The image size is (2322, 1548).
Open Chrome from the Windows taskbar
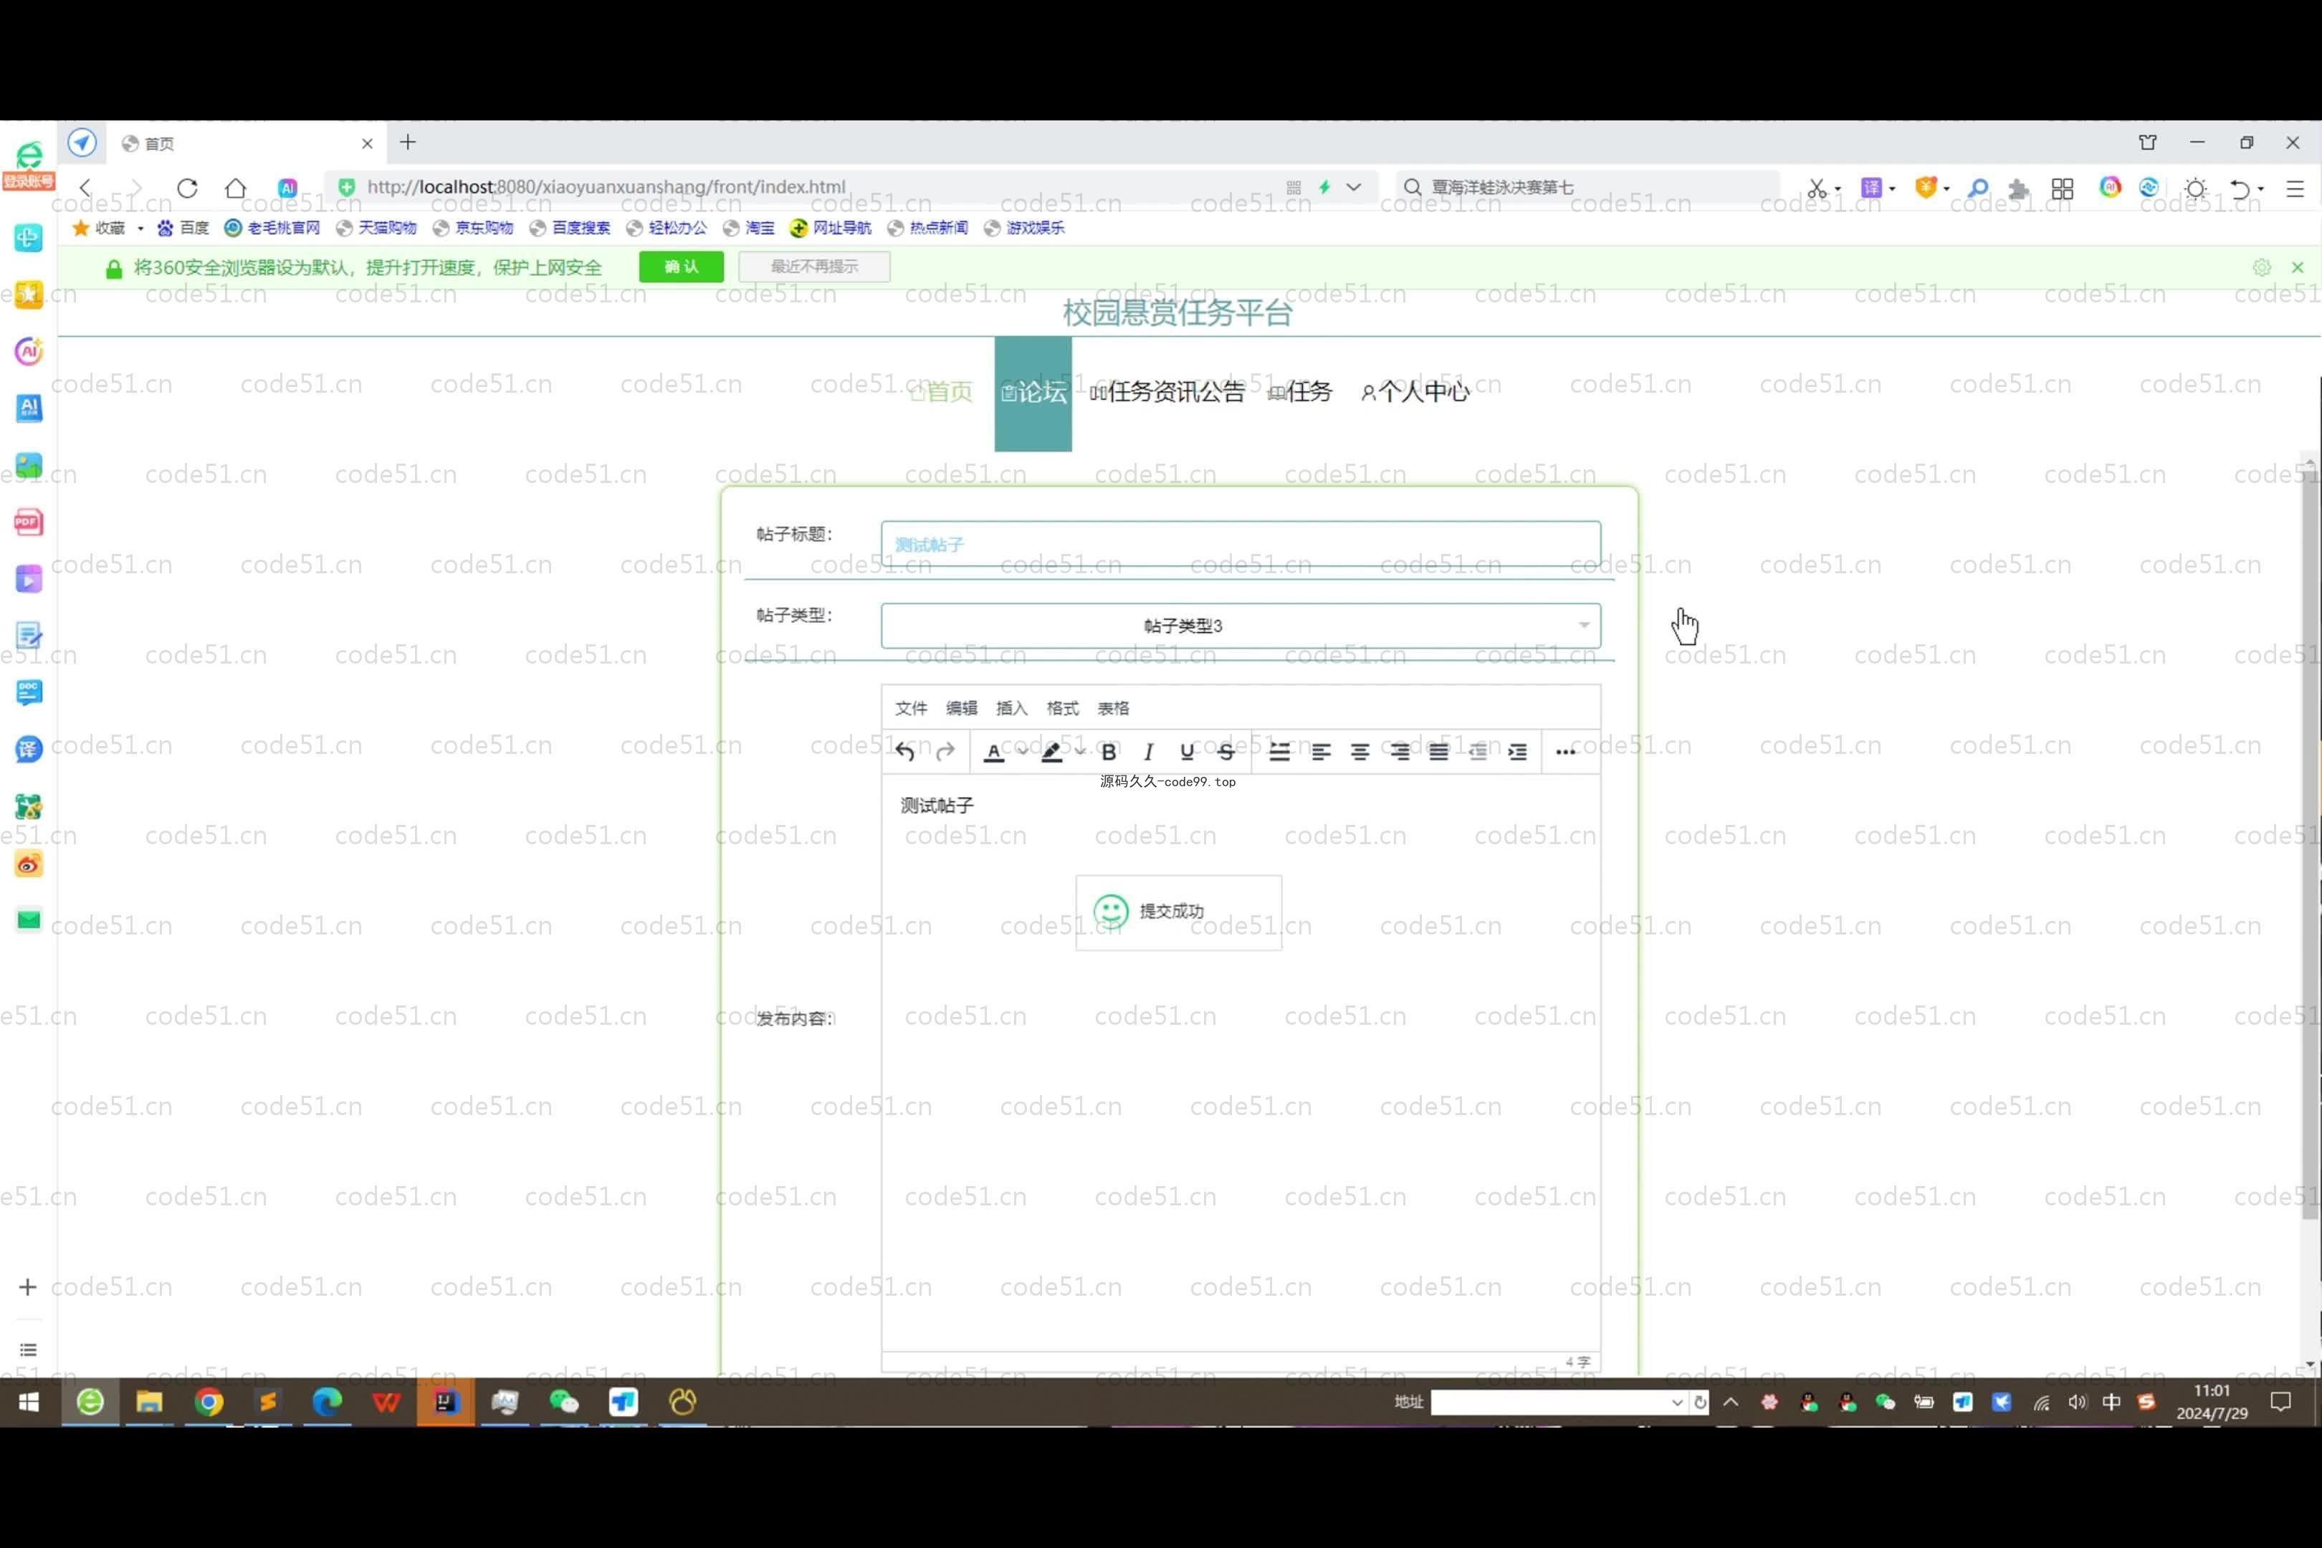coord(209,1402)
